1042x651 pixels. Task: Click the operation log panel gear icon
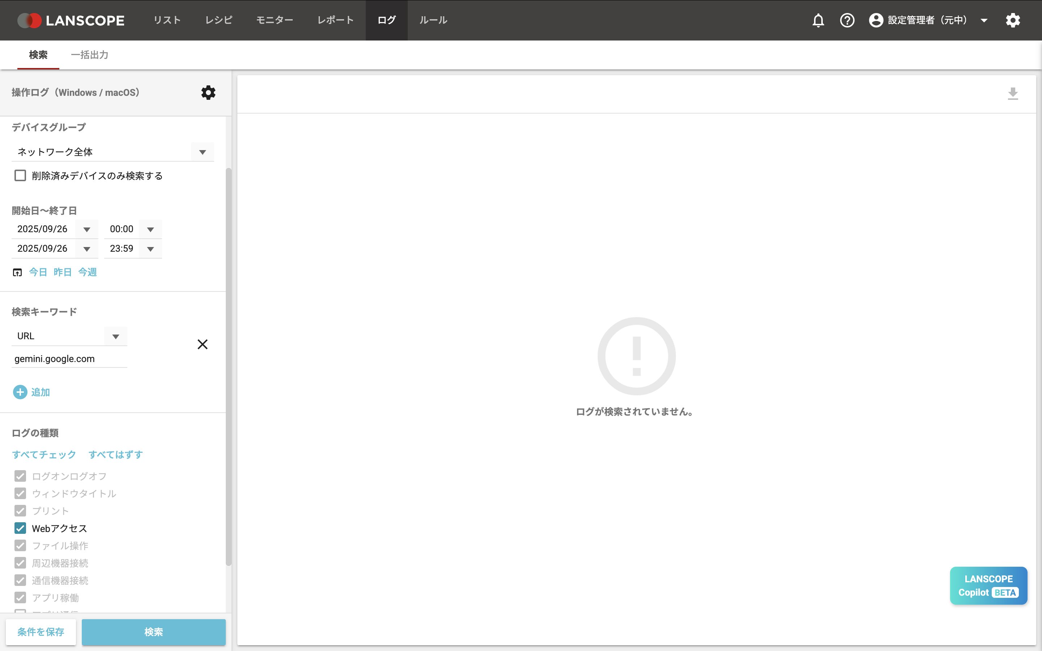[208, 93]
